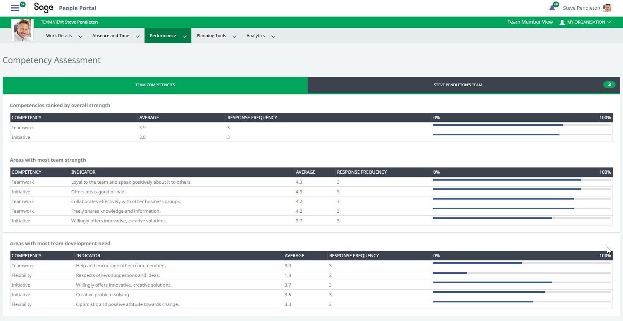Click Steve Pendleton's avatar in header
623x321 pixels.
click(x=607, y=8)
